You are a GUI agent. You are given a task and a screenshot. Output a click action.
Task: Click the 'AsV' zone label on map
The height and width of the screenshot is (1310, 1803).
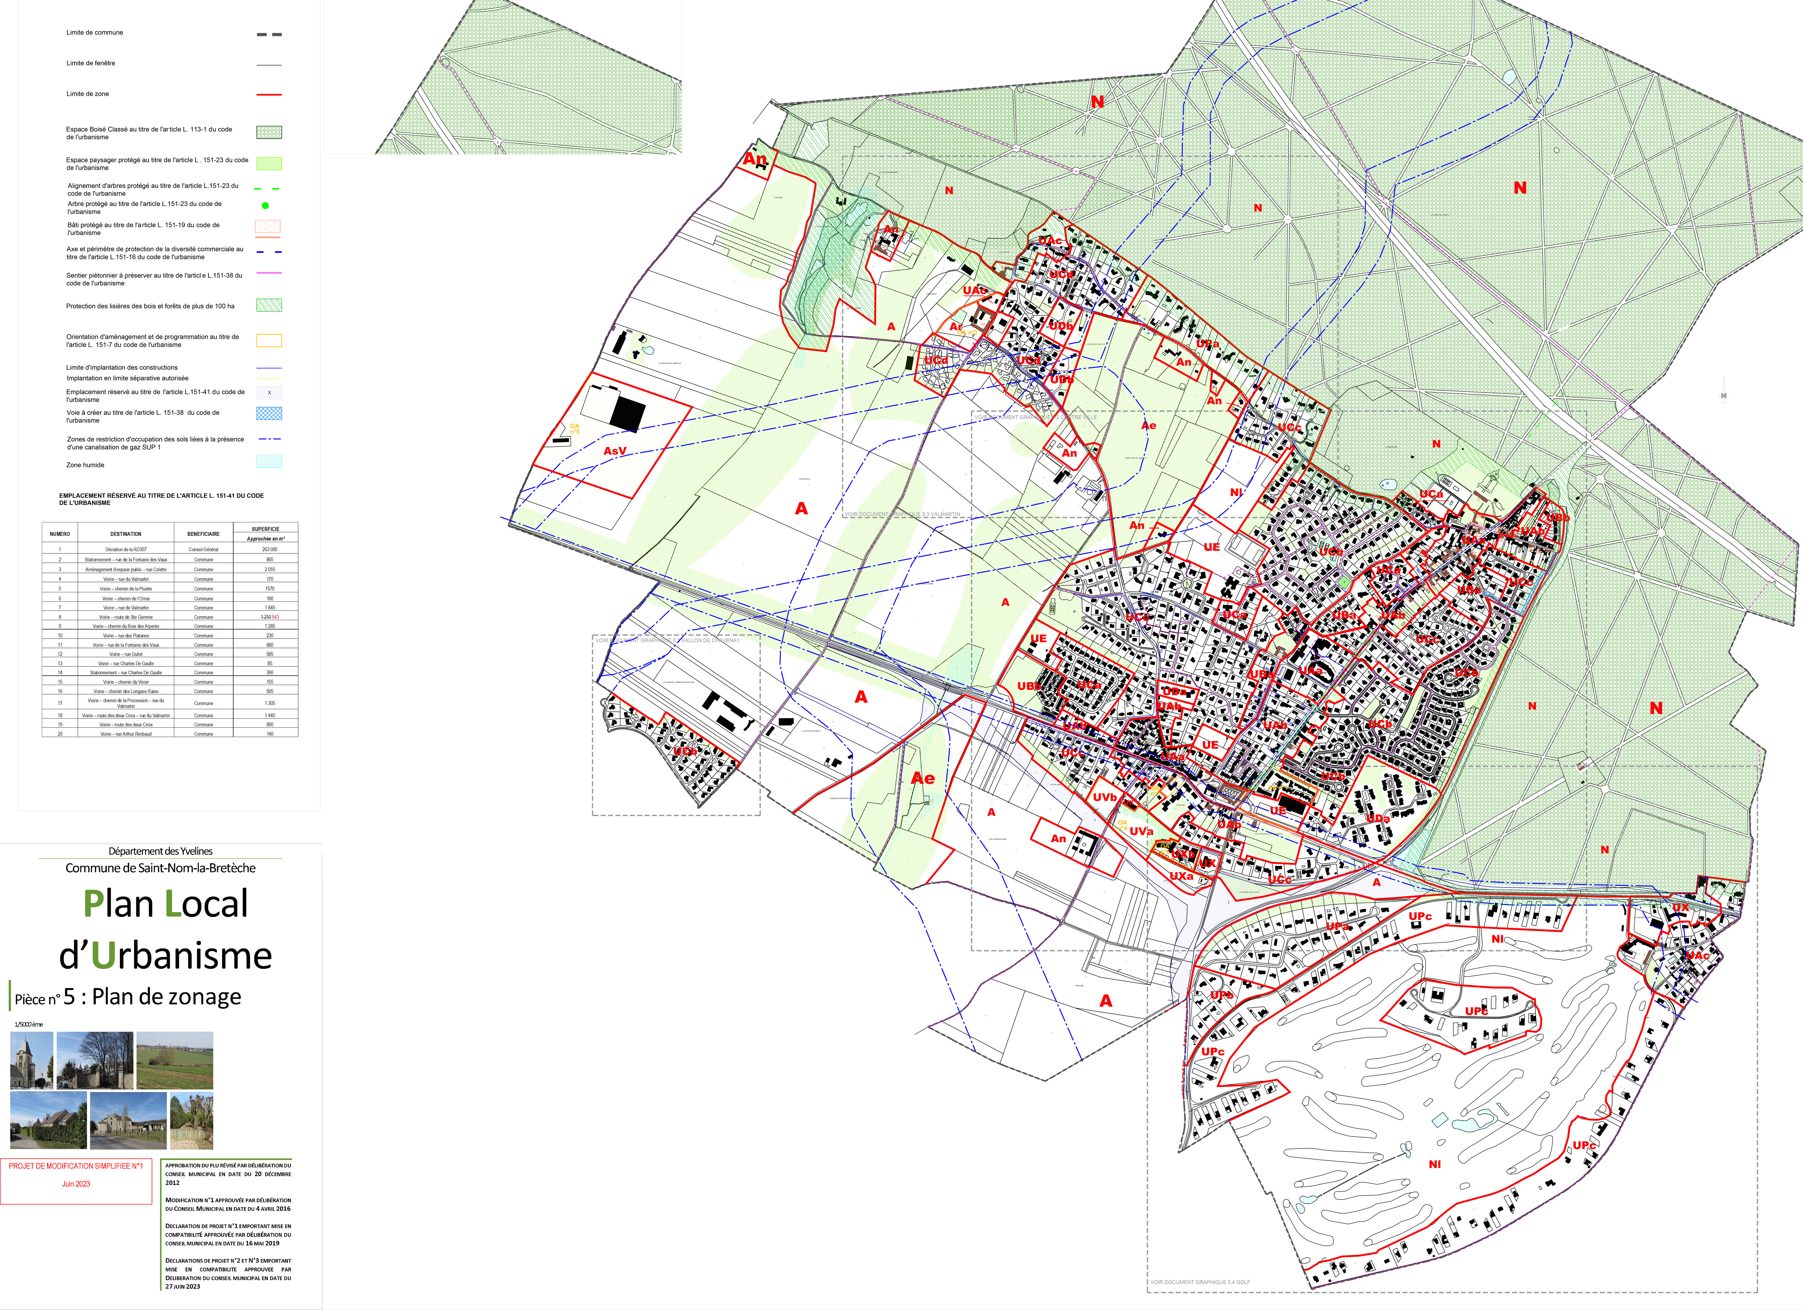pos(615,451)
